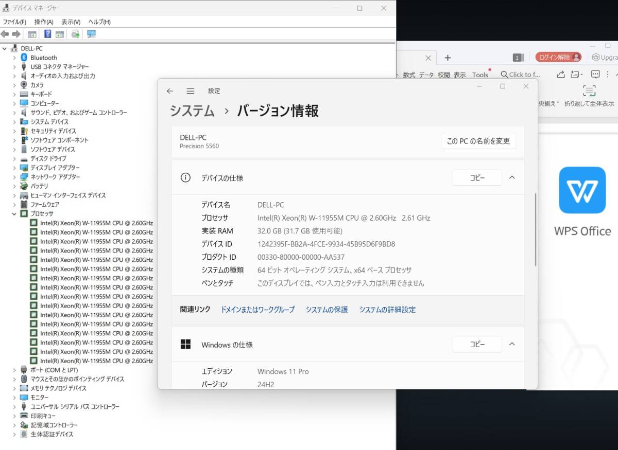The image size is (618, 450).
Task: Click the 折り返して全体表示 wrap text icon
Action: point(589,91)
